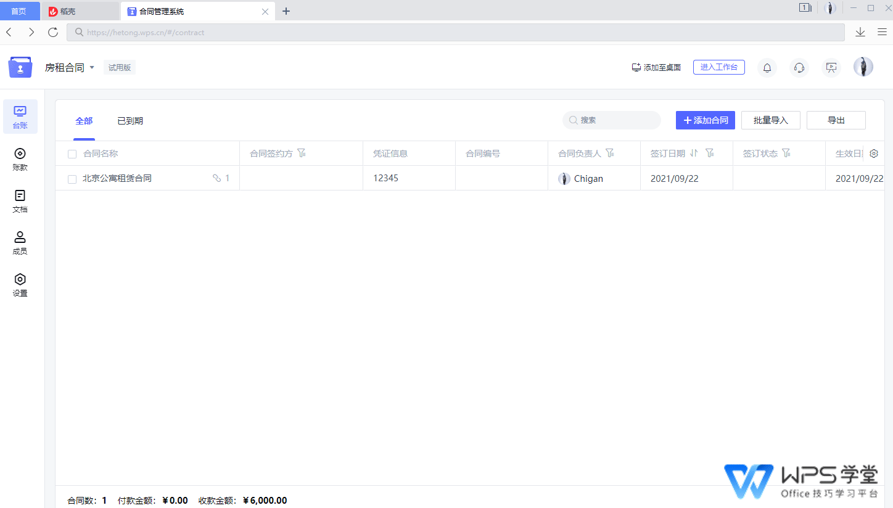Switch to the 已到期 tab

pyautogui.click(x=130, y=121)
